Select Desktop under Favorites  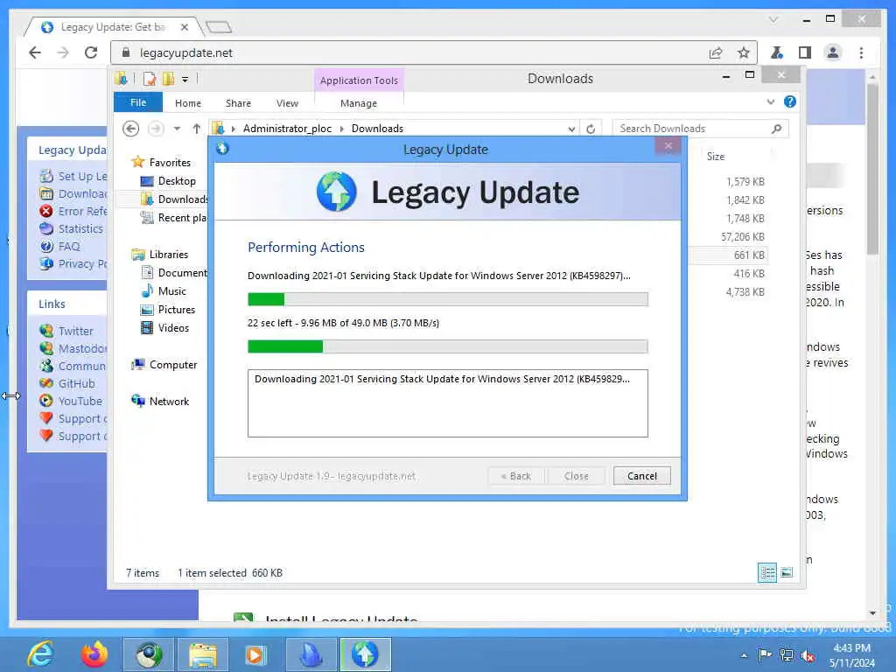coord(168,181)
